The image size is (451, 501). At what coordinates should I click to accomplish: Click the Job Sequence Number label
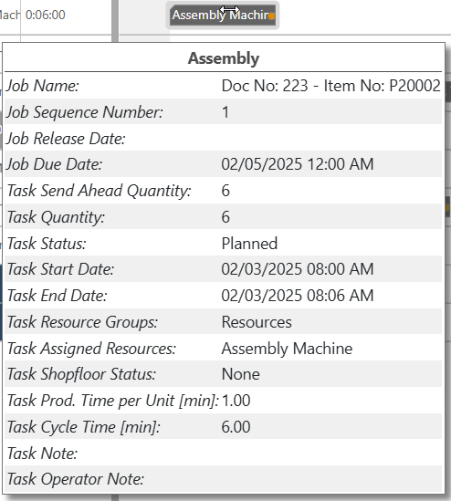coord(85,112)
